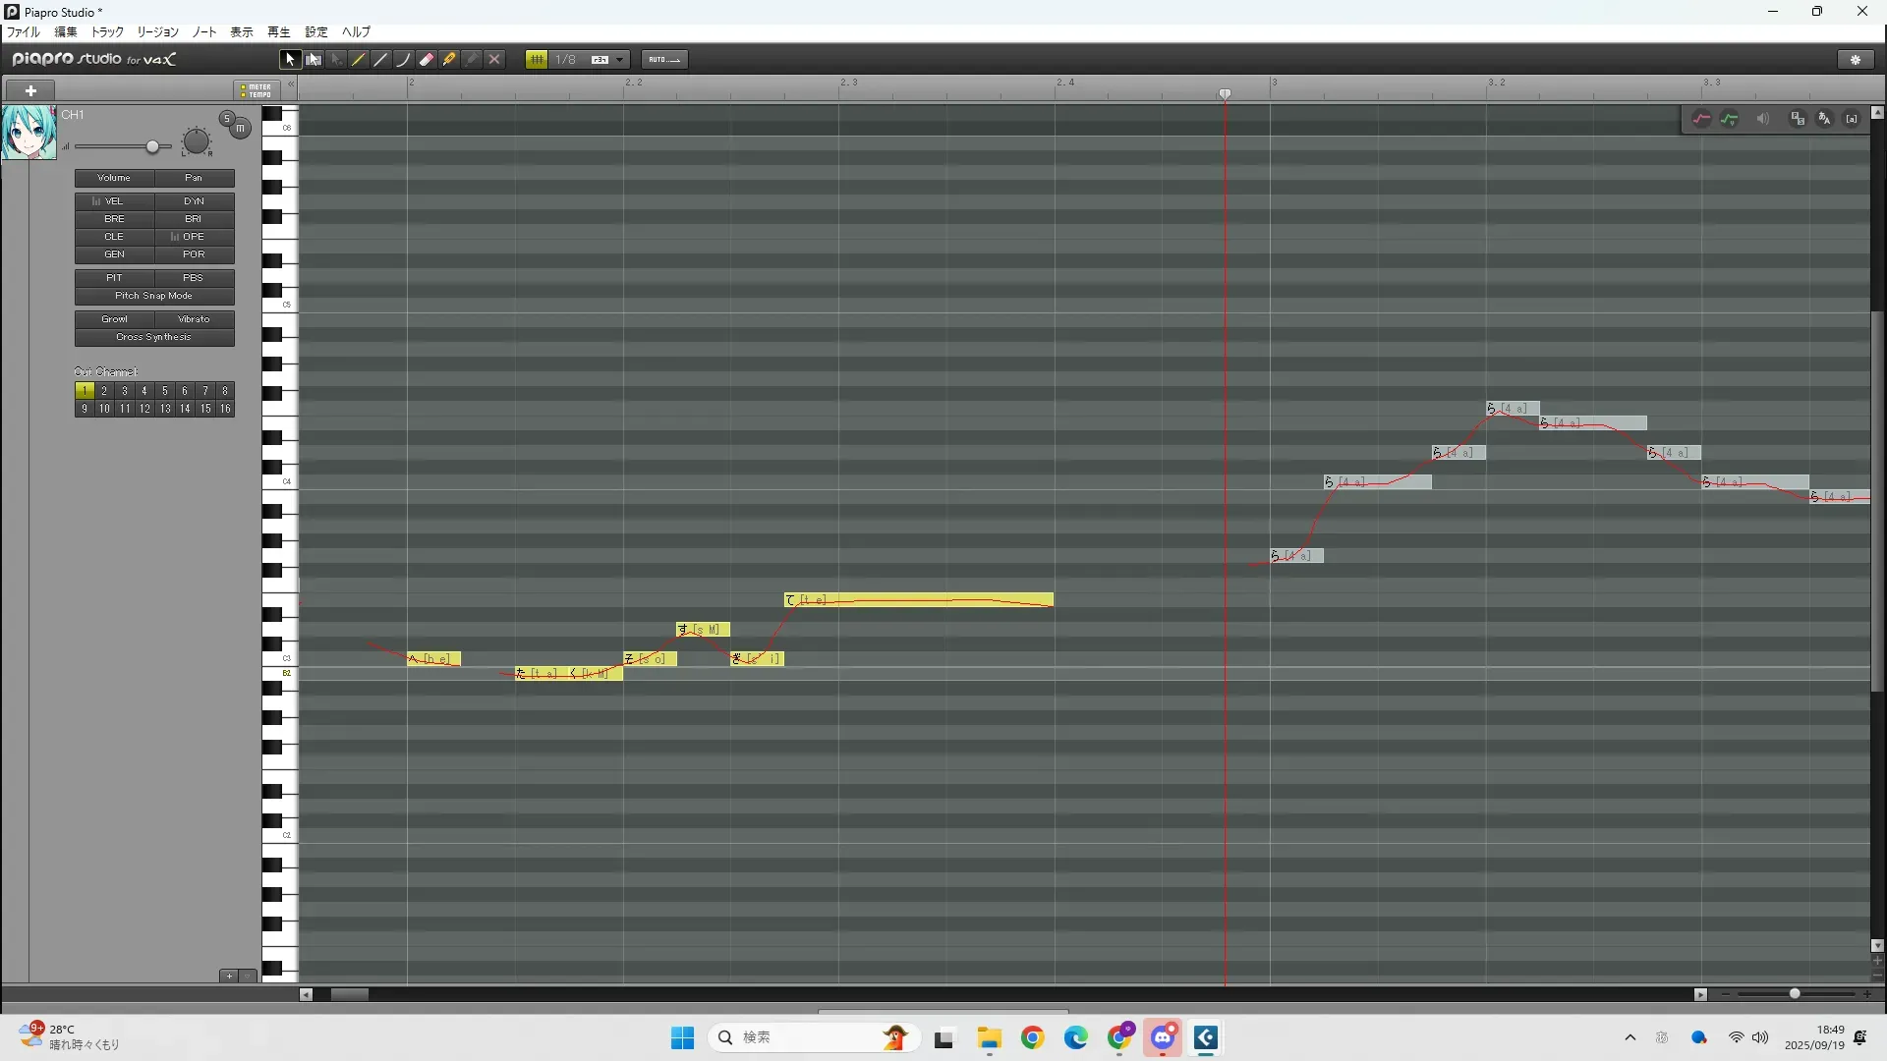
Task: Select the curve tool
Action: [x=404, y=60]
